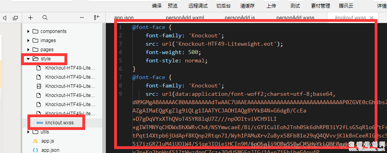The width and height of the screenshot is (387, 153).
Task: Click @font-face on line 7
Action: pyautogui.click(x=149, y=77)
